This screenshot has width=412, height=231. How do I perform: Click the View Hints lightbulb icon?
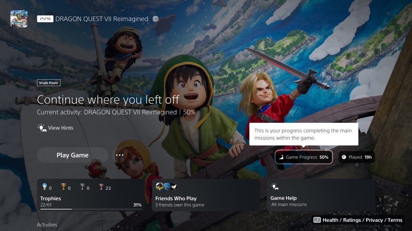click(42, 128)
